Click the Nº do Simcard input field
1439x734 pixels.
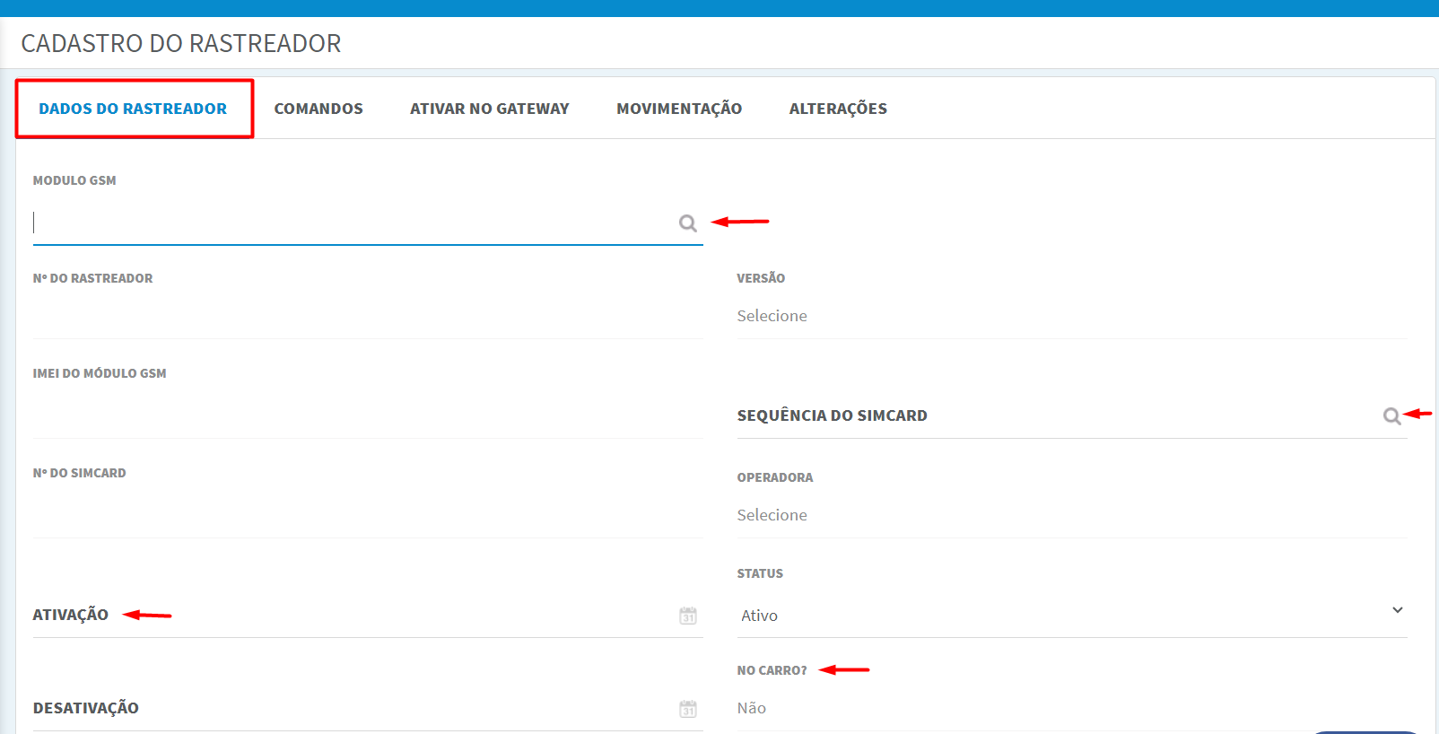tap(368, 514)
